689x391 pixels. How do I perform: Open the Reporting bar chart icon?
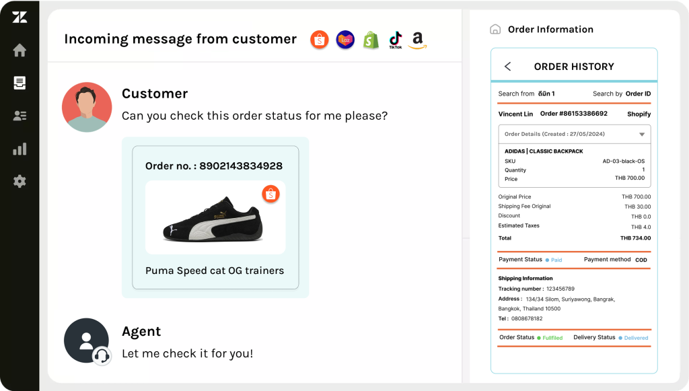click(x=20, y=149)
